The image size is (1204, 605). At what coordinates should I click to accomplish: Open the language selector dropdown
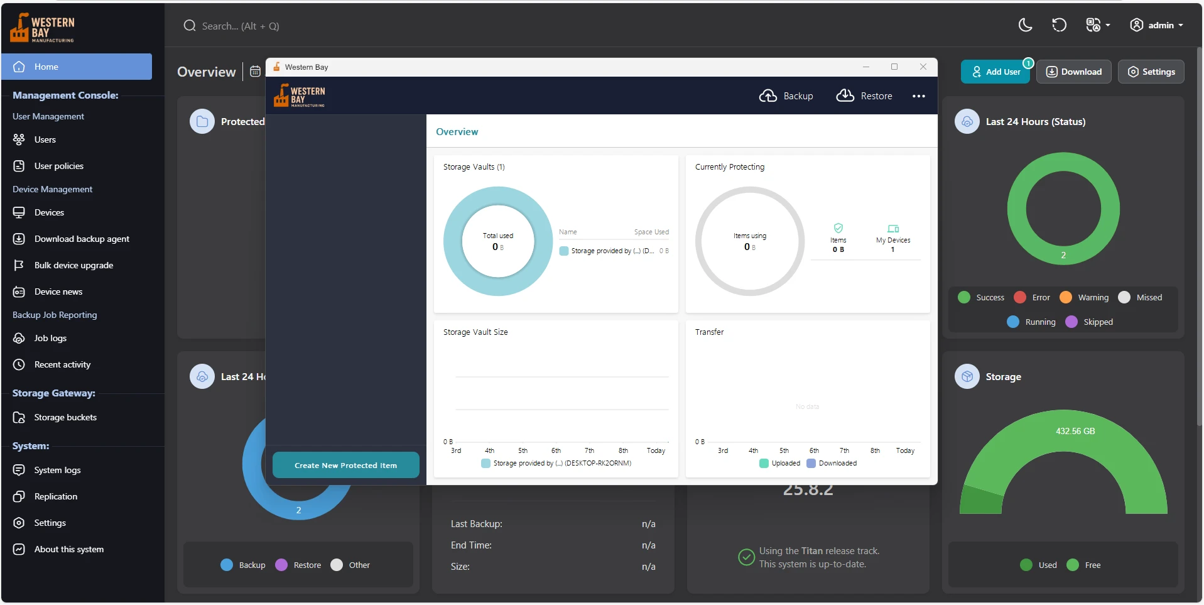pos(1098,25)
